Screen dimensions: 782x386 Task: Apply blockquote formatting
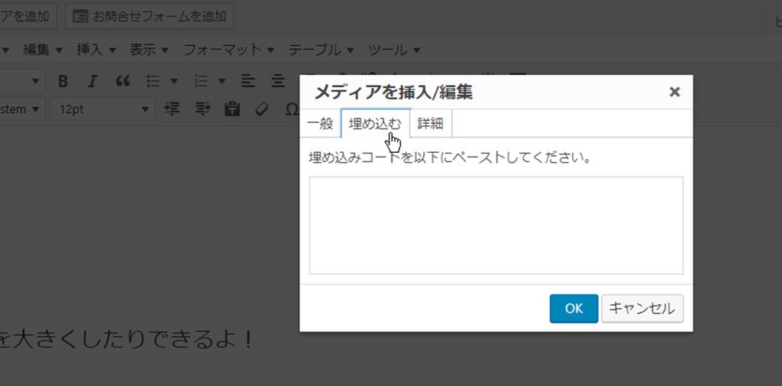122,81
